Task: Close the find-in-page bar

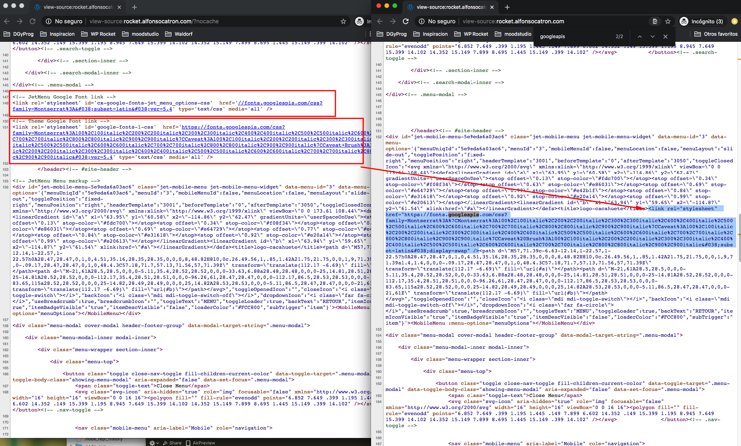Action: coord(665,37)
